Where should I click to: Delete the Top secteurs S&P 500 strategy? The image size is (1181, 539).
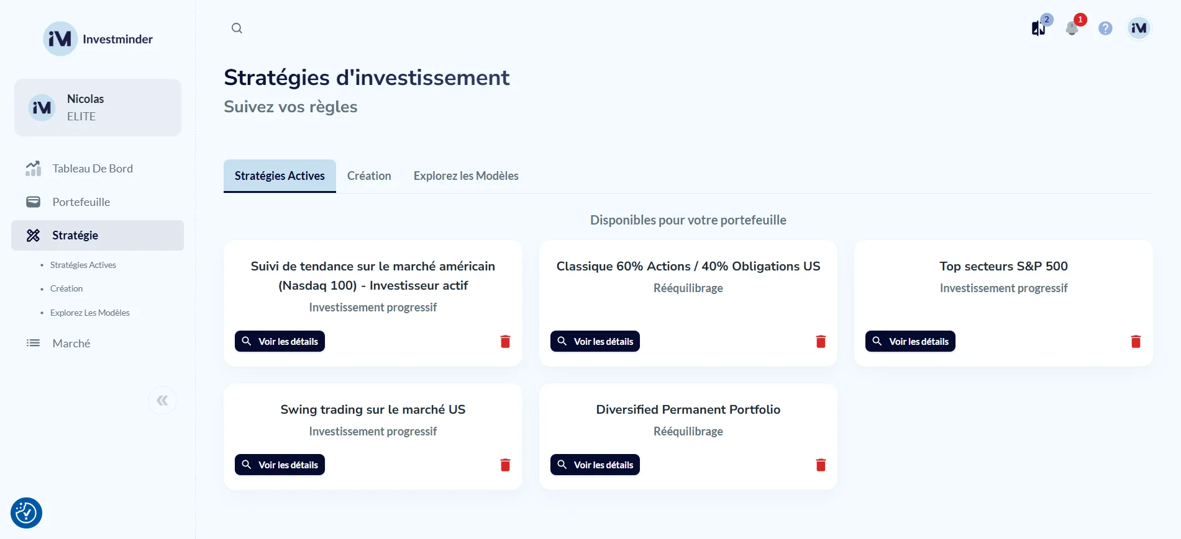(1136, 342)
